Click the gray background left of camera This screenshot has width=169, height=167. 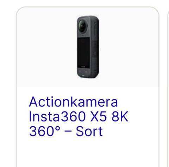click(x=46, y=47)
